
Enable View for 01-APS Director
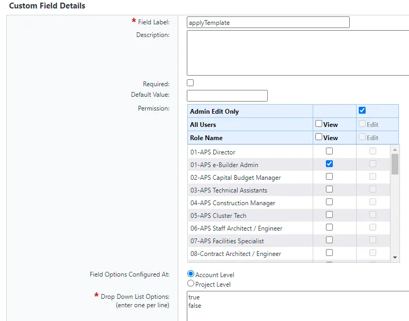329,151
